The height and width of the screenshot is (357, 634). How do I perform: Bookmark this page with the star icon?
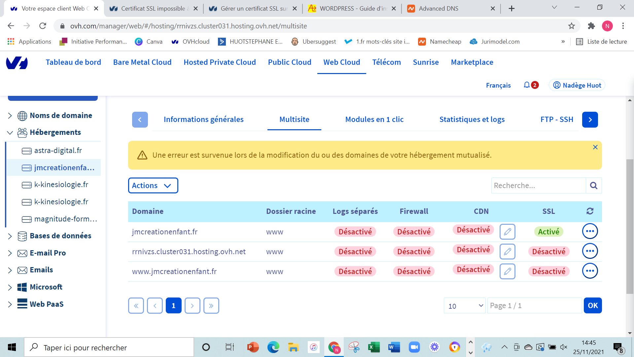[x=572, y=26]
